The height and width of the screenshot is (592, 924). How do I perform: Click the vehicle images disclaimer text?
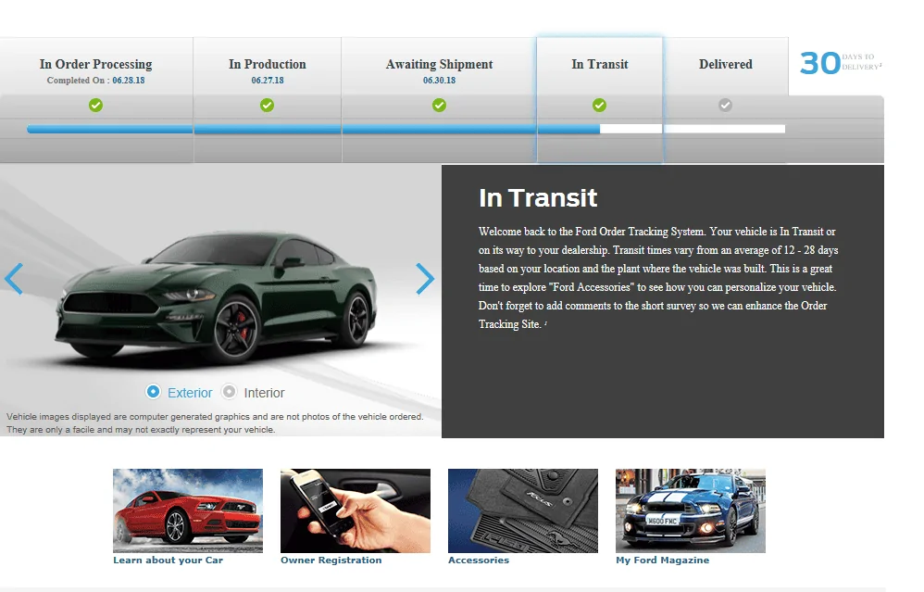point(215,422)
